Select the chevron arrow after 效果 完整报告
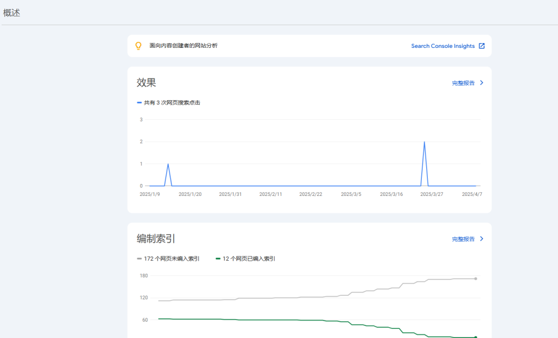The image size is (558, 338). [x=482, y=83]
